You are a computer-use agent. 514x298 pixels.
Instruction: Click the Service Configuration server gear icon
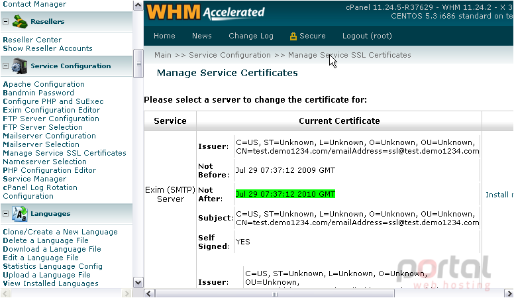point(20,66)
